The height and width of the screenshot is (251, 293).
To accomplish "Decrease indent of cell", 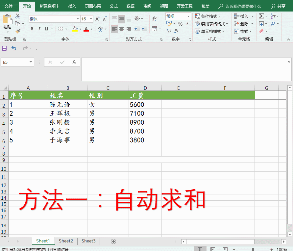I will point(137,29).
